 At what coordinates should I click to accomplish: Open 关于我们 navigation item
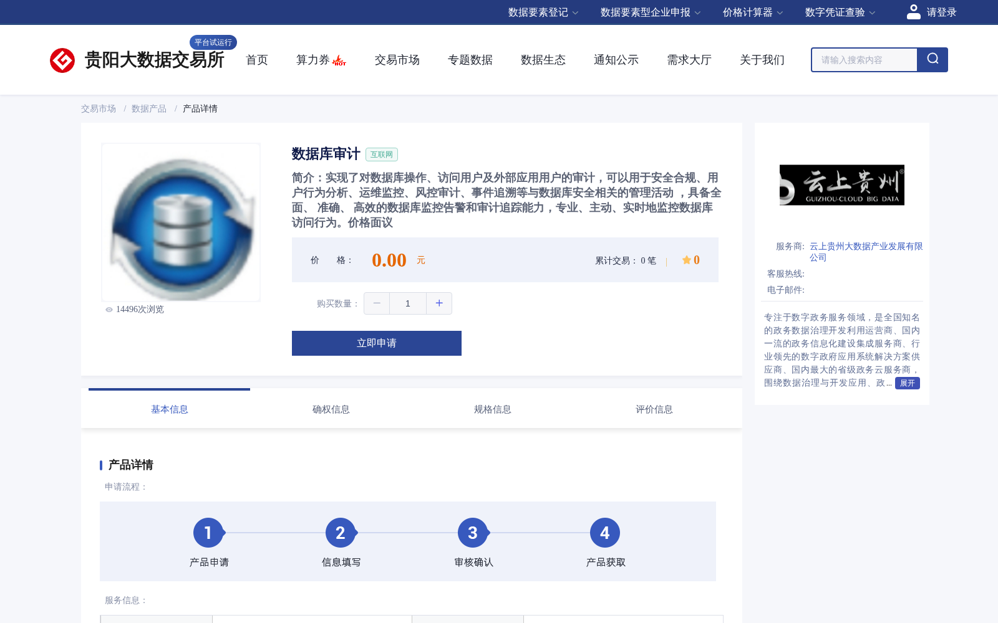point(762,60)
